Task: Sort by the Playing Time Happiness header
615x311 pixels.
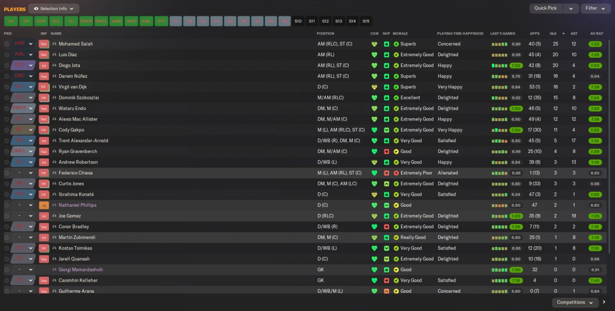Action: (460, 34)
